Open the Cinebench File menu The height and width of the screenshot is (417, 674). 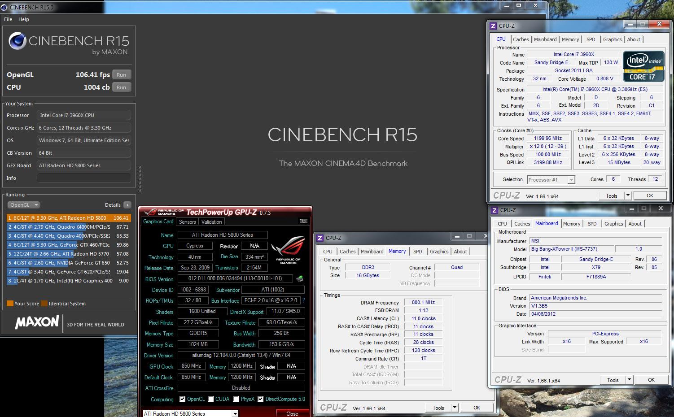tap(8, 19)
